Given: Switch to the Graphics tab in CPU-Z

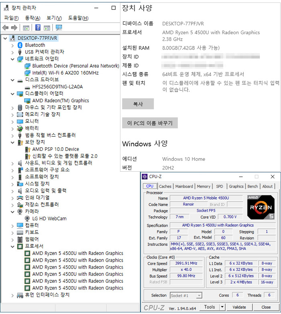Looking at the screenshot, I should (x=236, y=186).
